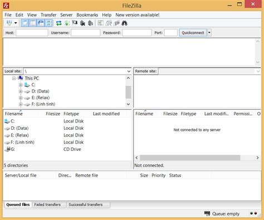
Task: Toggle the local directory tree display
Action: point(33,23)
